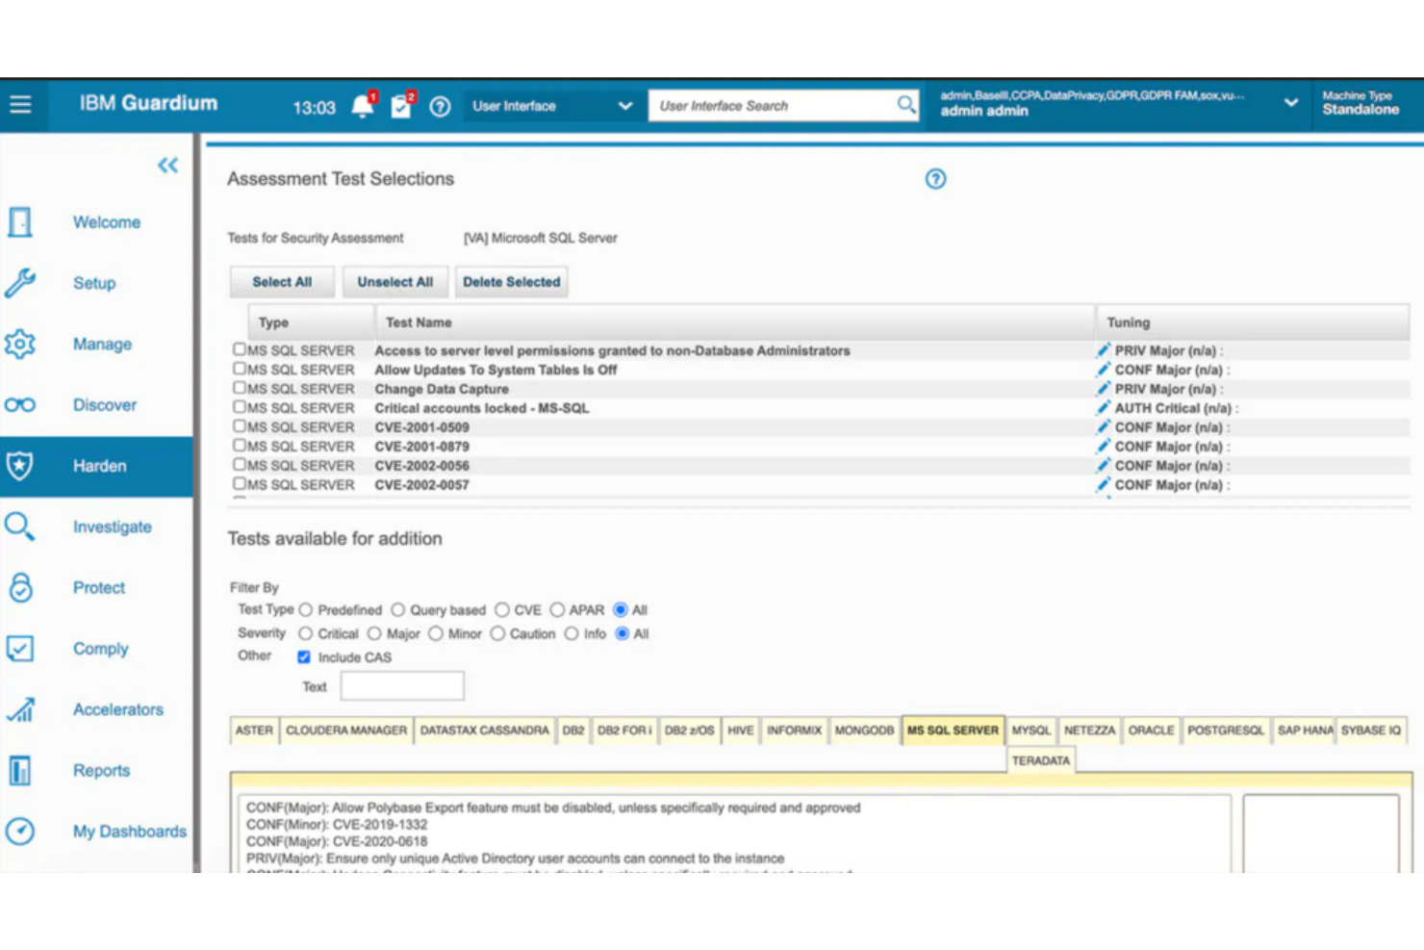Open Comply in the sidebar

pyautogui.click(x=100, y=649)
